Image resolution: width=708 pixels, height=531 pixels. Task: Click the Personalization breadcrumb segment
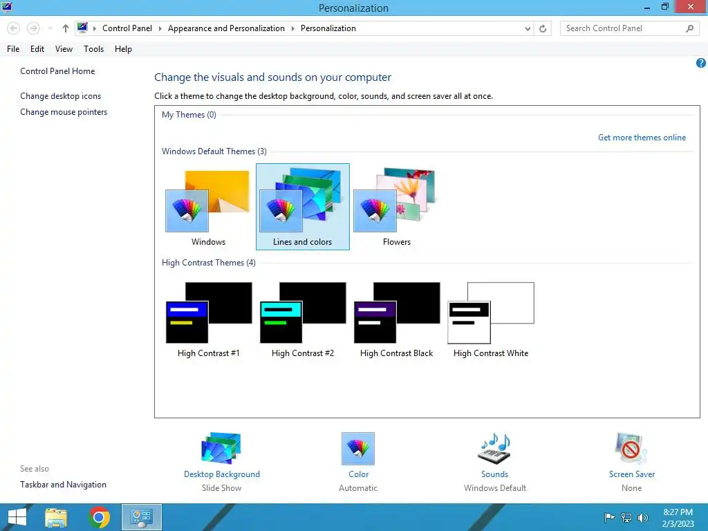[328, 28]
